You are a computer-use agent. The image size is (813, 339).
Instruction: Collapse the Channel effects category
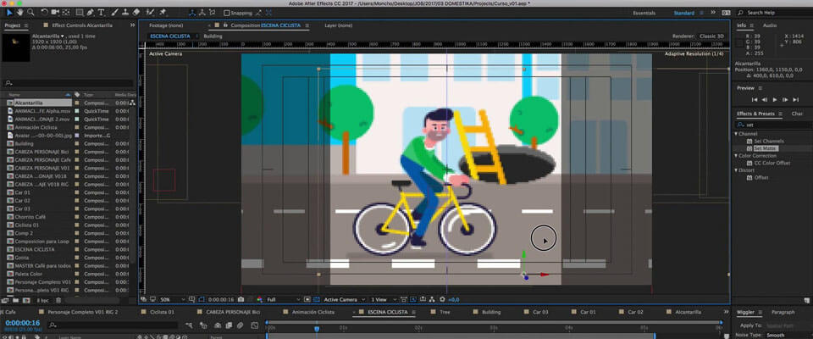tap(737, 133)
